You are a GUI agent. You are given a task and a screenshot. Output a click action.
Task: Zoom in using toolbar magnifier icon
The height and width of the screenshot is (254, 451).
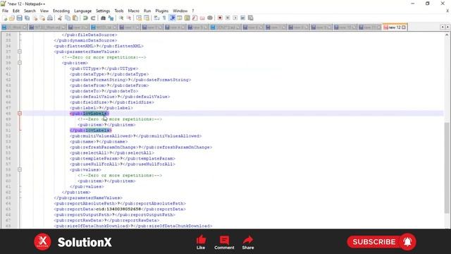(x=121, y=18)
